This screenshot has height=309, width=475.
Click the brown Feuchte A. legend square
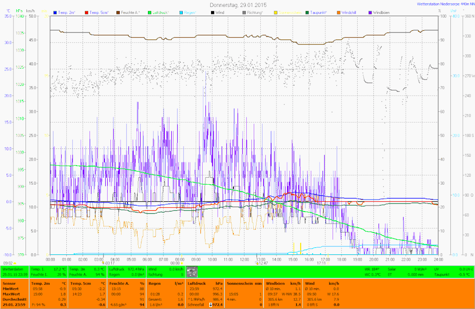pos(118,12)
